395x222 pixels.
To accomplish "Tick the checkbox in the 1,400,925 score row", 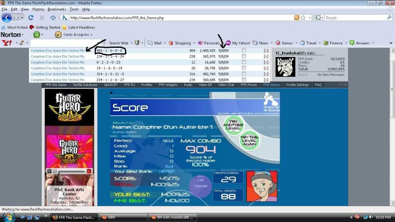I will [x=244, y=50].
